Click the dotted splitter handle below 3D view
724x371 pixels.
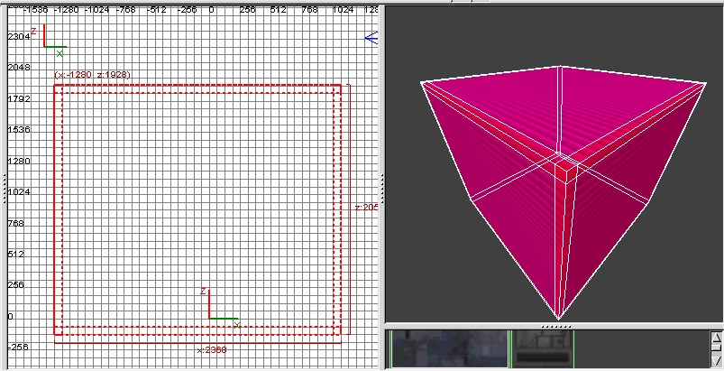click(x=554, y=325)
